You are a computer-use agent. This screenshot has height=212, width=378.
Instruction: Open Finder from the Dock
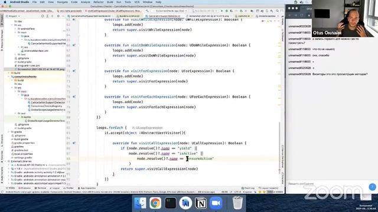click(x=141, y=203)
